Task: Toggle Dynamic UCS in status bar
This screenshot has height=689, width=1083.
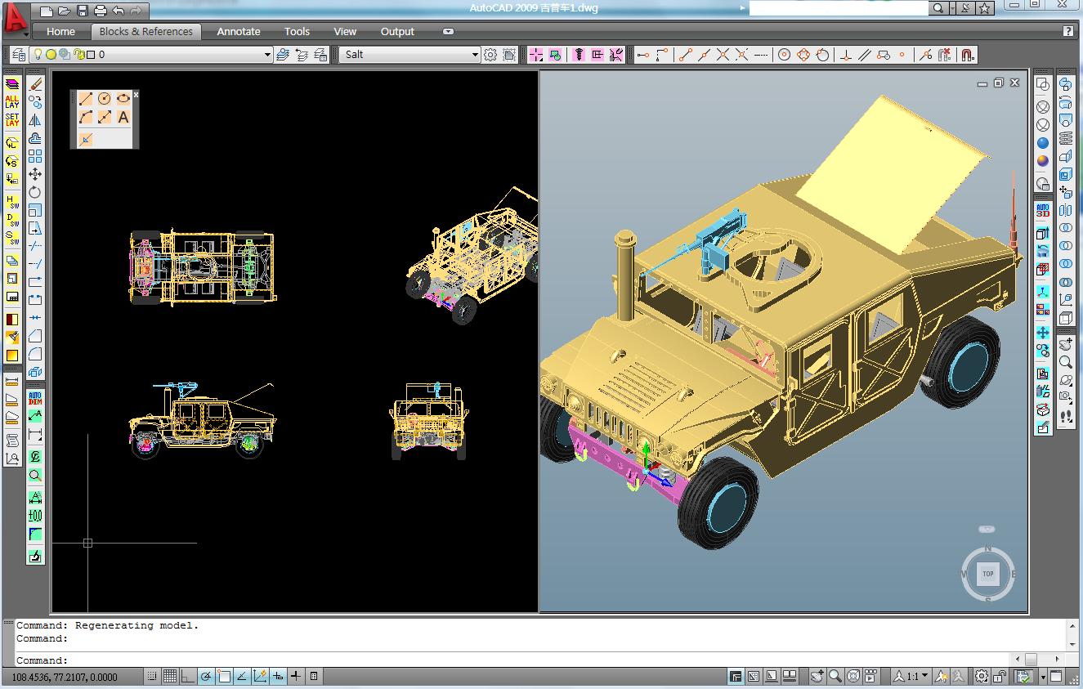Action: point(260,676)
